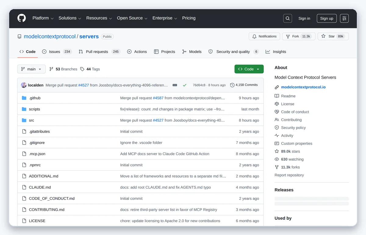This screenshot has height=235, width=366.
Task: Open the modelcontextprotocol owner link
Action: coord(50,36)
